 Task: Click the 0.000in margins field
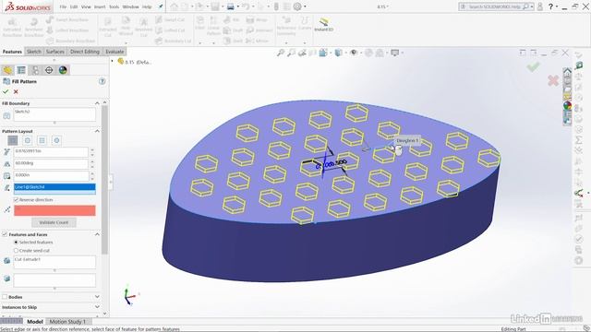[51, 175]
